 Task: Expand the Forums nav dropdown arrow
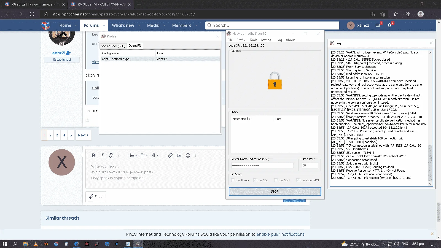pyautogui.click(x=104, y=25)
